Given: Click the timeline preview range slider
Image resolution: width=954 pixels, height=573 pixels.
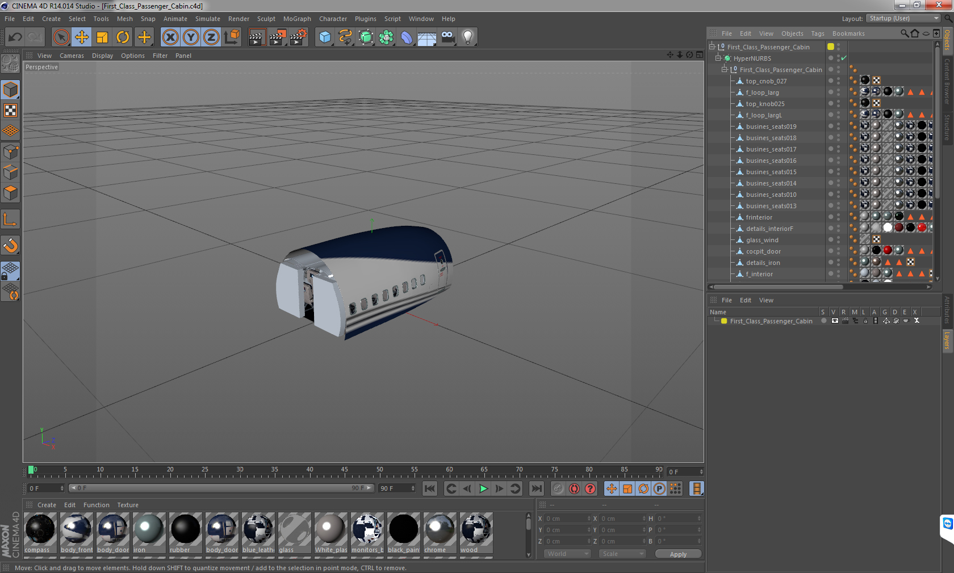Looking at the screenshot, I should click(x=221, y=488).
